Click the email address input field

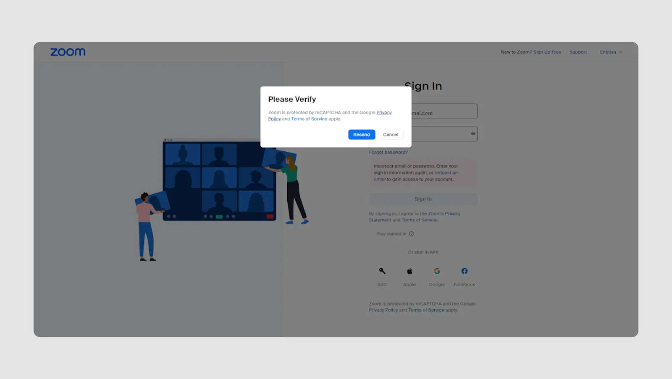coord(444,111)
